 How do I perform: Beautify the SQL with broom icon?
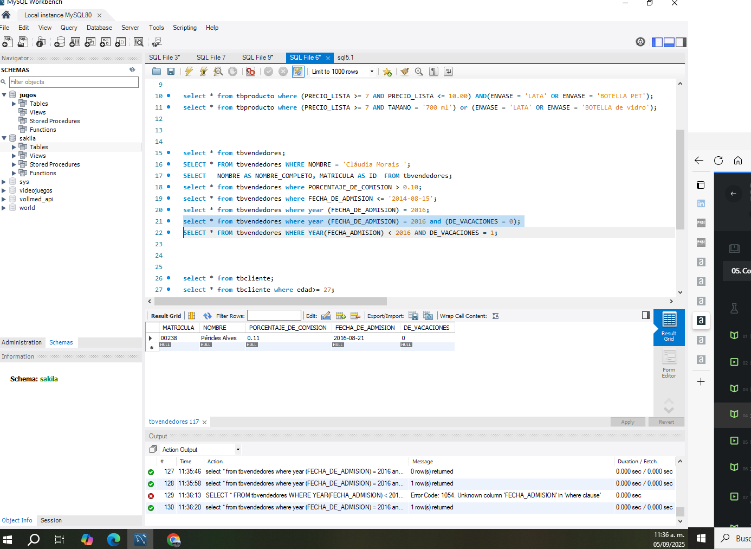(x=404, y=72)
